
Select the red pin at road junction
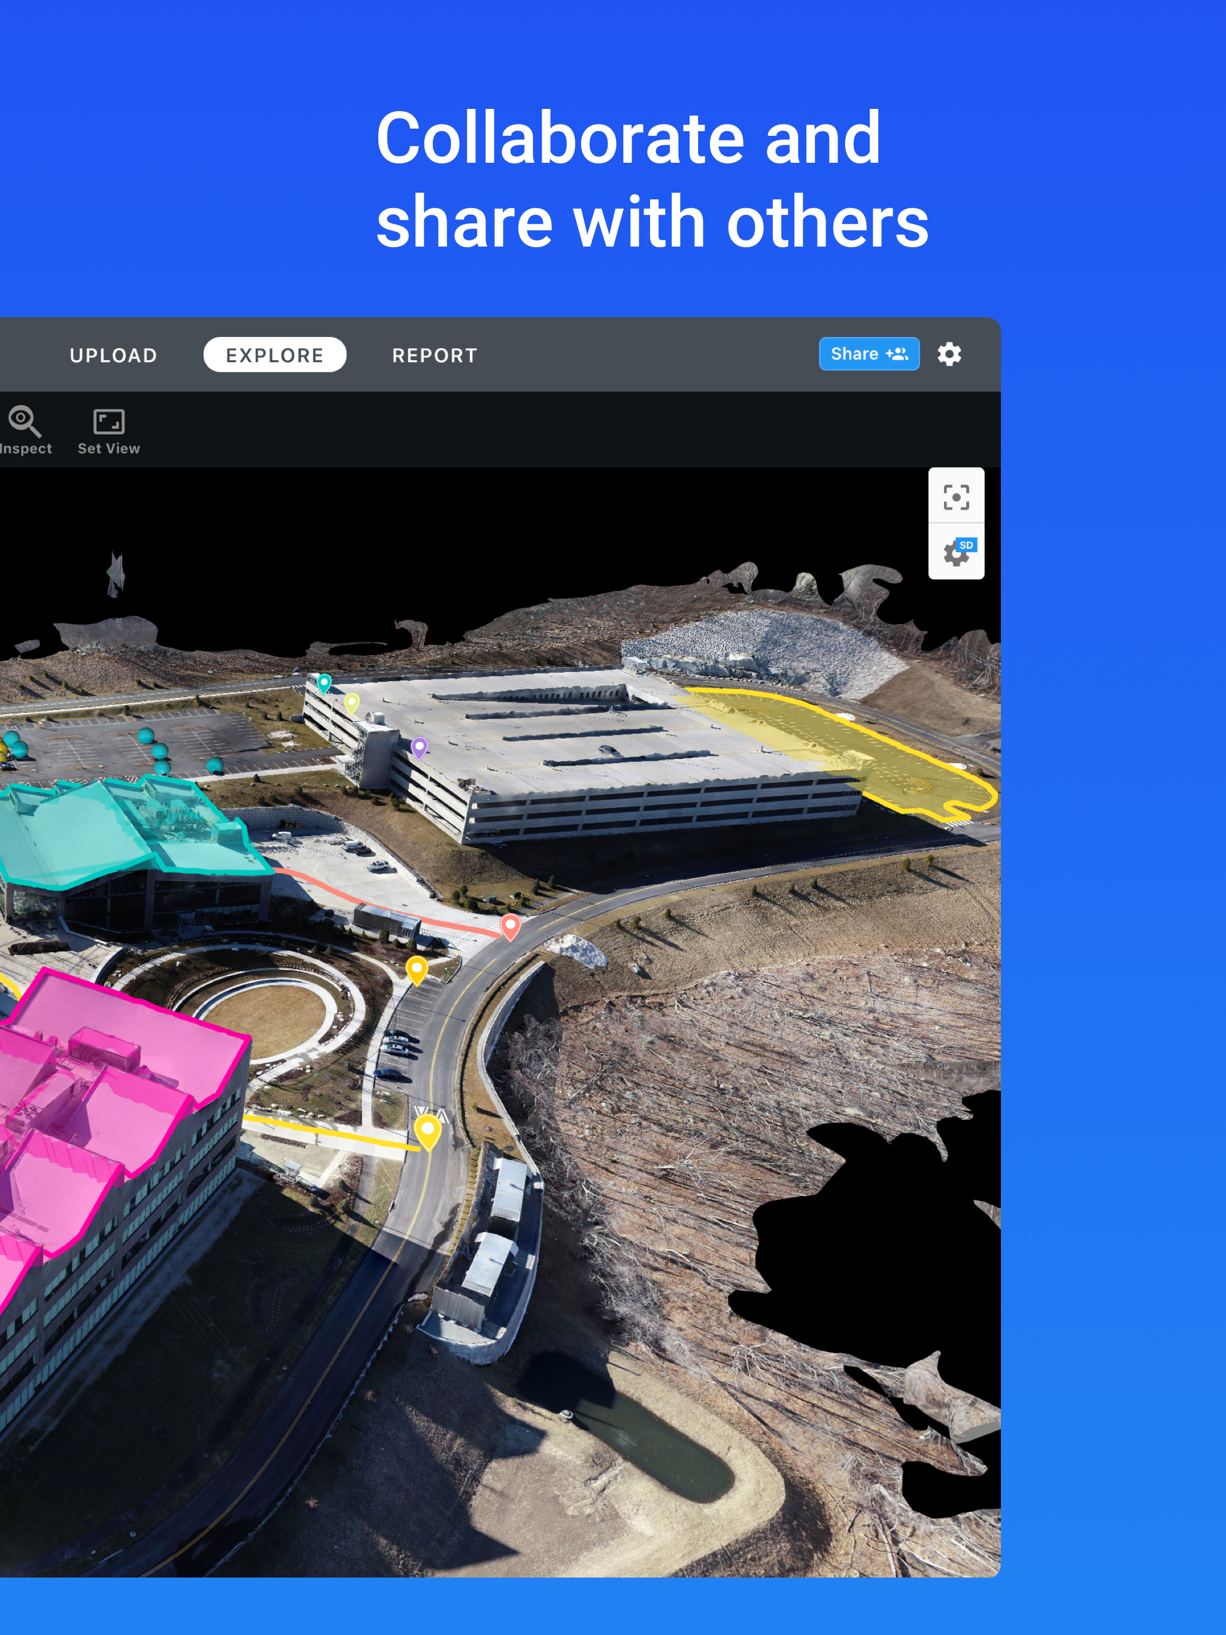click(x=510, y=924)
